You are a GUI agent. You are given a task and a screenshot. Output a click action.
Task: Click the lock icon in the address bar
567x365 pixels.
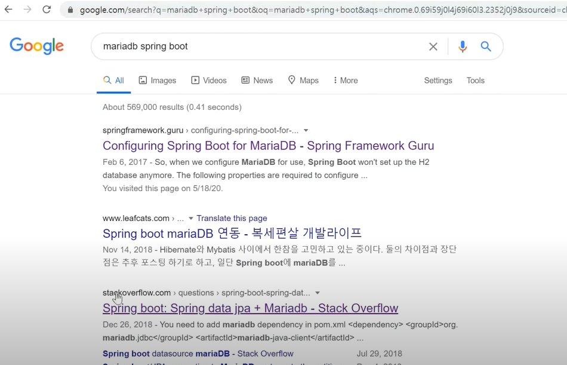click(x=70, y=10)
